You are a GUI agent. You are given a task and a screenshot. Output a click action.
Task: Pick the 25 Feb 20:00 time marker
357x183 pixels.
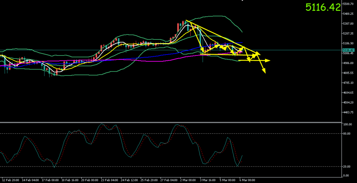[149, 180]
